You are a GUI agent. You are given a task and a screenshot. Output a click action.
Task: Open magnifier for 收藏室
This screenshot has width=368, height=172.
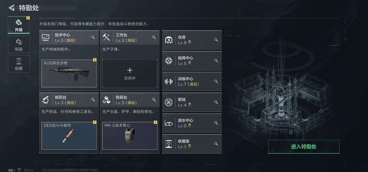pos(216,144)
